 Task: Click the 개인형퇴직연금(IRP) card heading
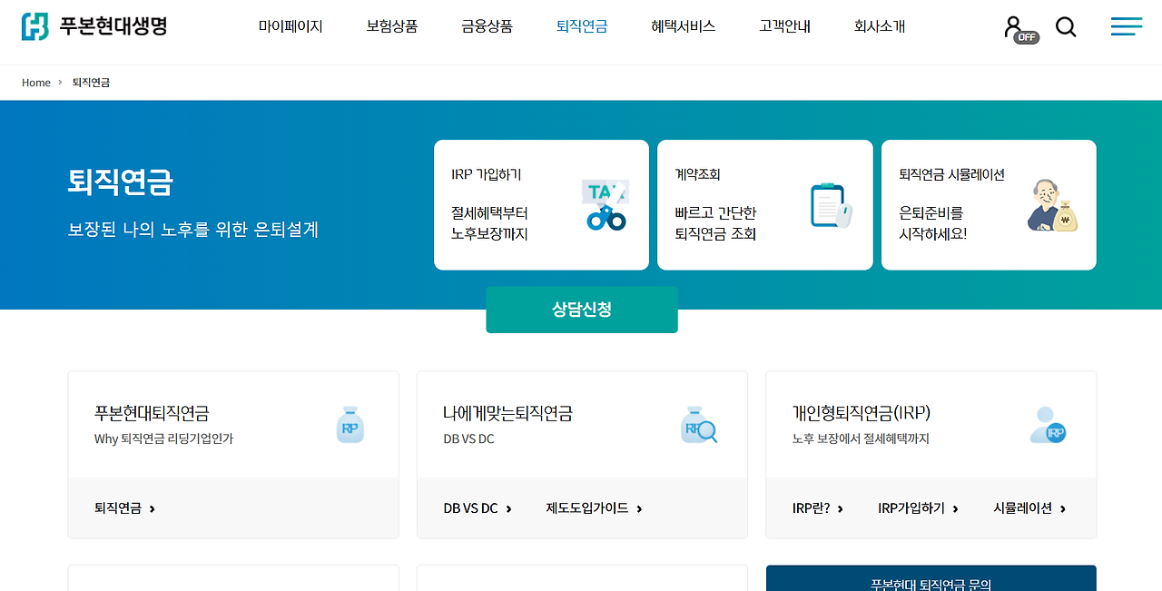click(x=861, y=413)
